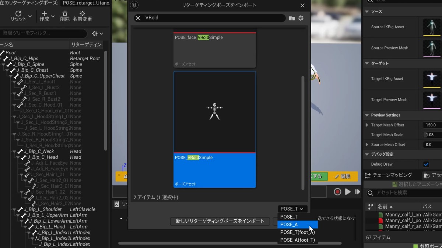
Task: Click bone icon of J_Bip_C_Hips
Action: tap(6, 58)
